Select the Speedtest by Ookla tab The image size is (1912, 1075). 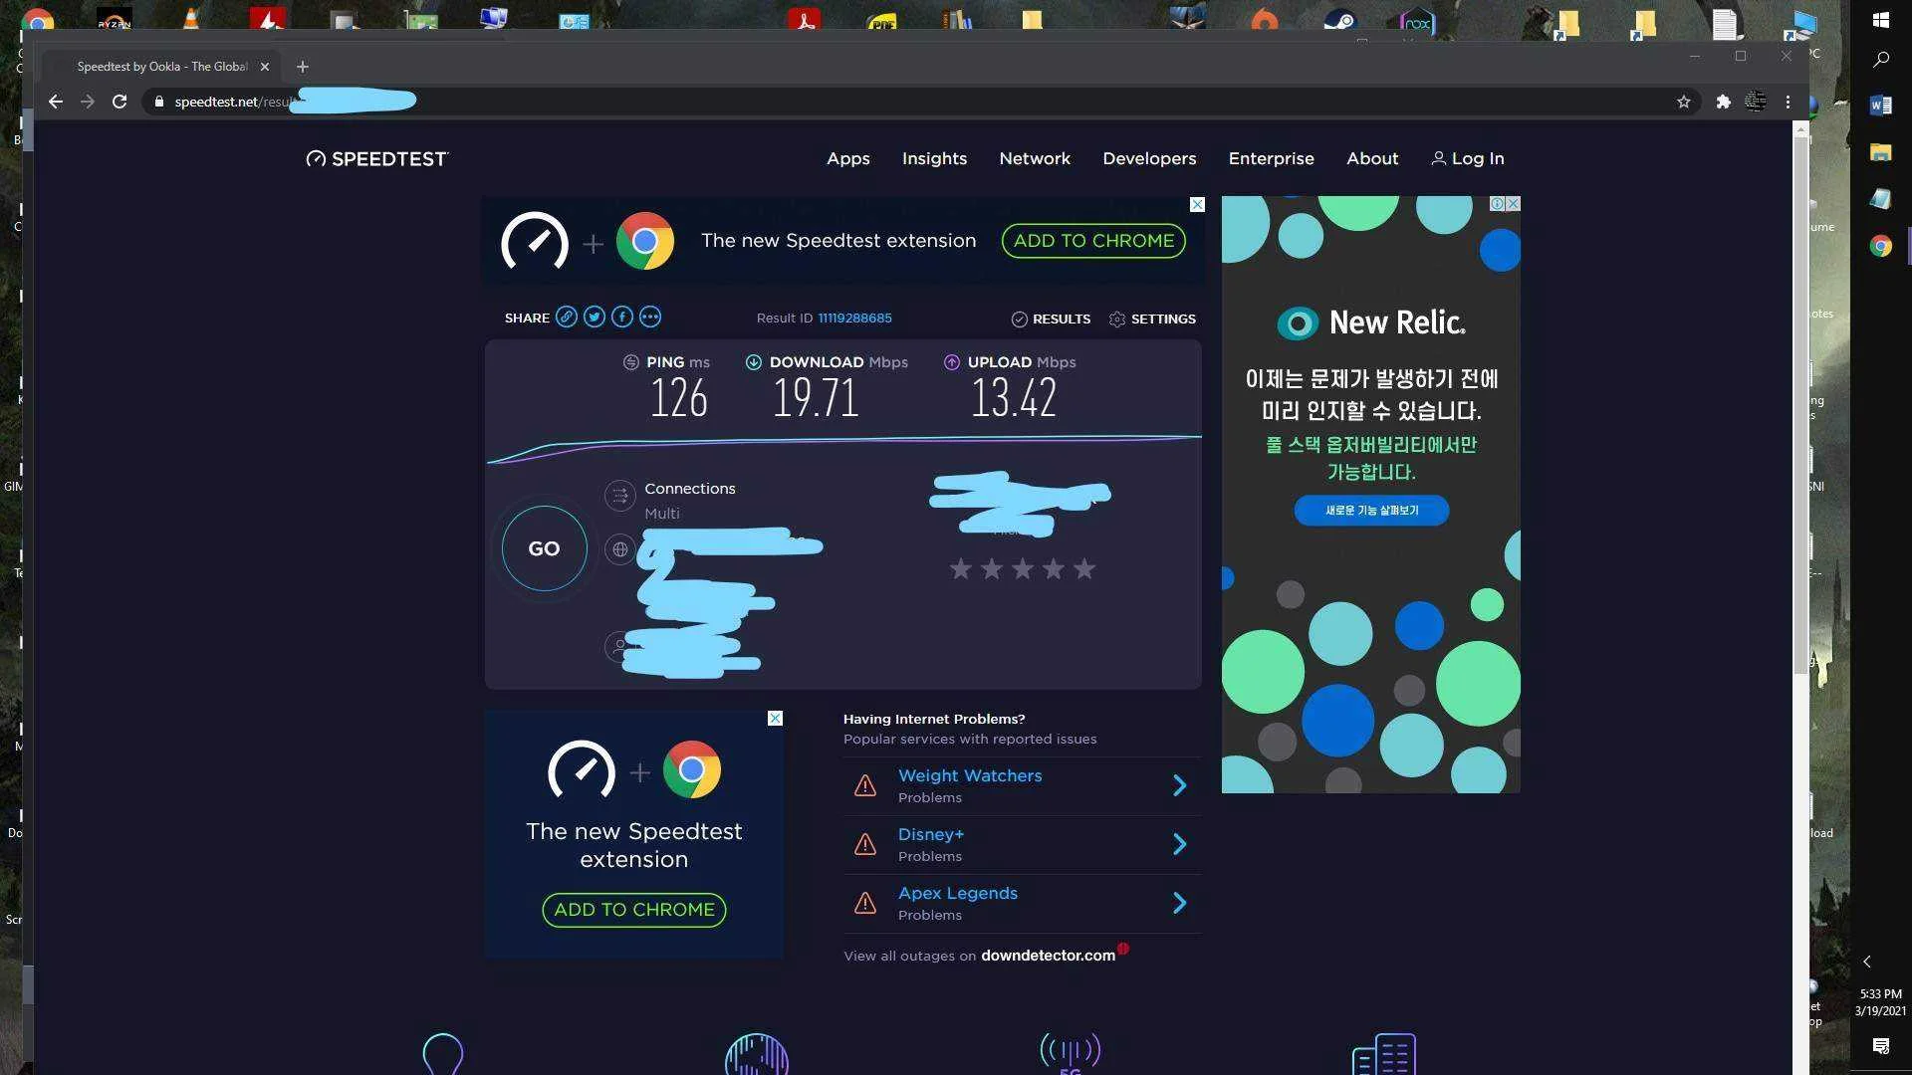pos(159,67)
